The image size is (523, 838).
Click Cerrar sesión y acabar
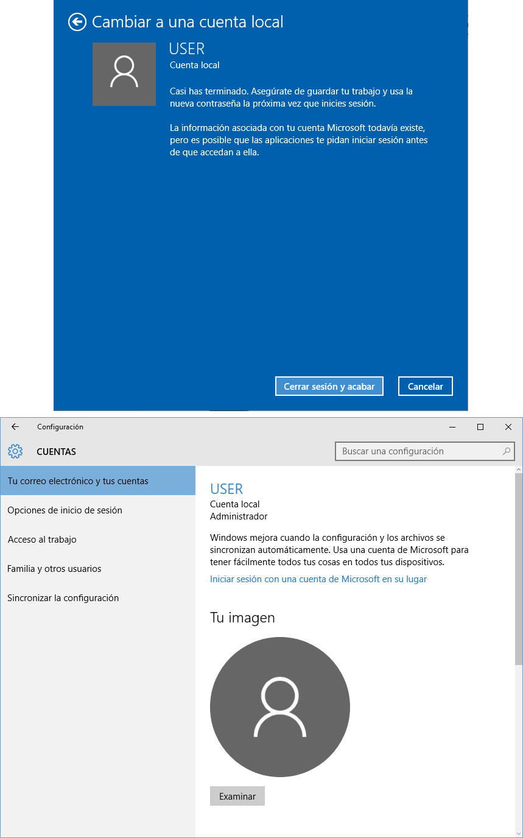point(329,386)
